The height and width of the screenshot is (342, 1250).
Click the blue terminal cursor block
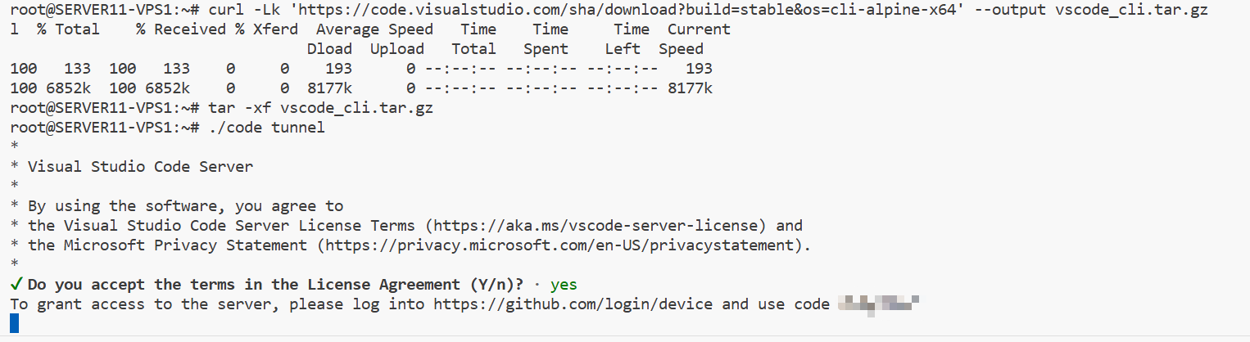14,324
